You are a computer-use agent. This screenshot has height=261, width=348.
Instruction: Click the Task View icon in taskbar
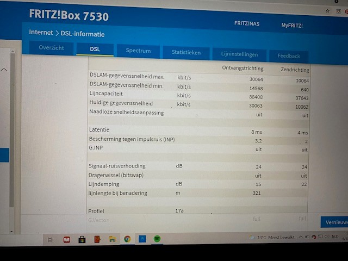coord(51,239)
